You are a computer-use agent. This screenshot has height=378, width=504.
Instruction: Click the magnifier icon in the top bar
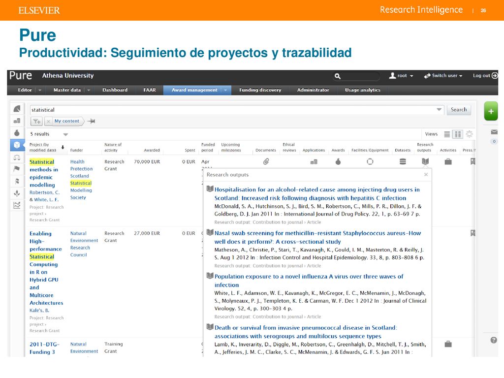click(337, 76)
